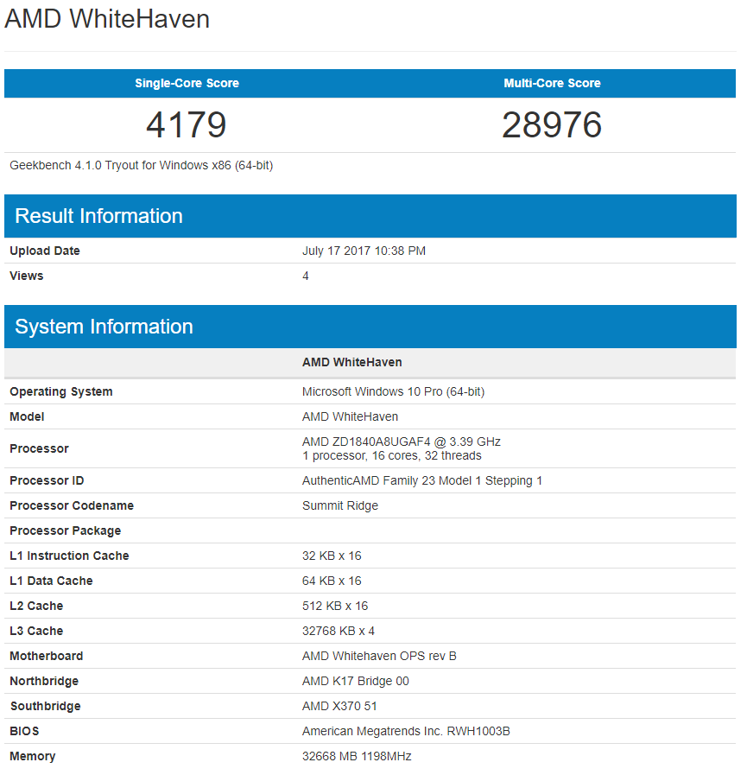The height and width of the screenshot is (775, 747).
Task: Select the AMD WhiteHaven model value
Action: (350, 416)
